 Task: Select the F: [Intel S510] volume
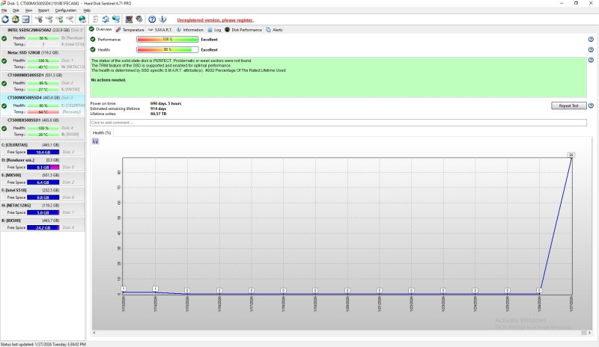point(43,194)
